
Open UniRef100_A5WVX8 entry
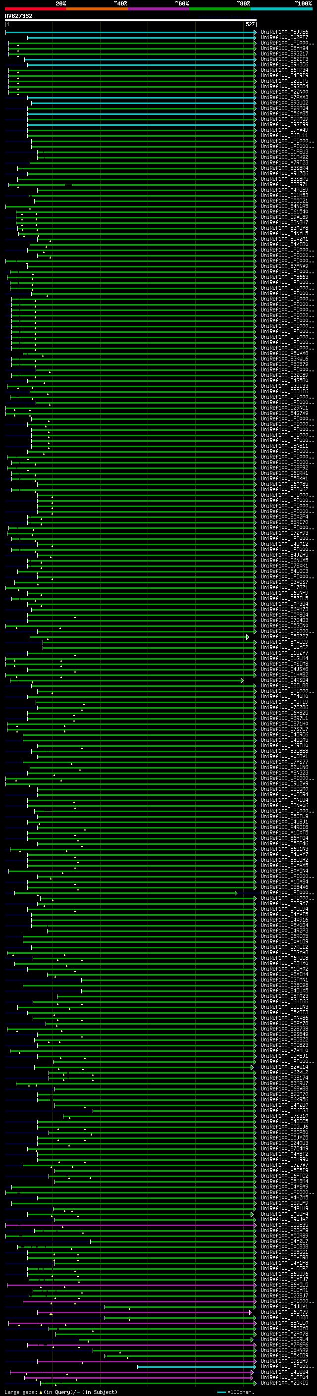point(284,354)
